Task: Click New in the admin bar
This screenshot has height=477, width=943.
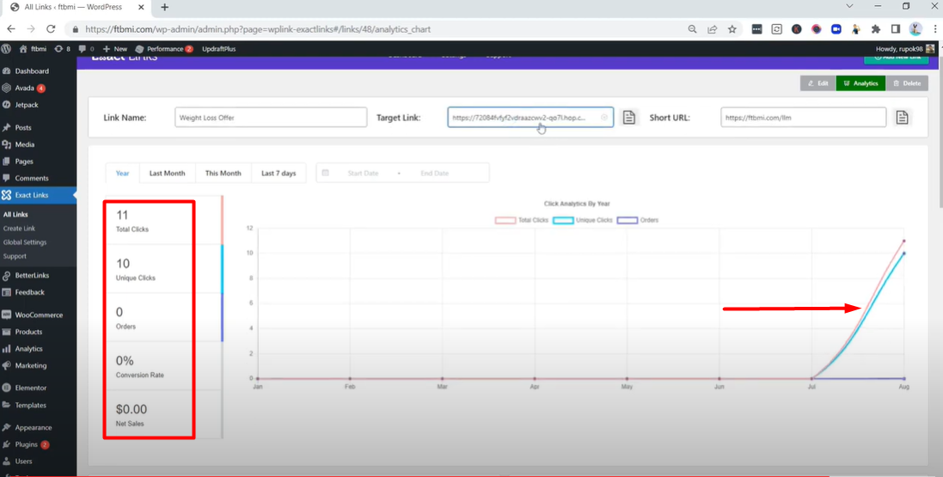Action: click(x=115, y=49)
